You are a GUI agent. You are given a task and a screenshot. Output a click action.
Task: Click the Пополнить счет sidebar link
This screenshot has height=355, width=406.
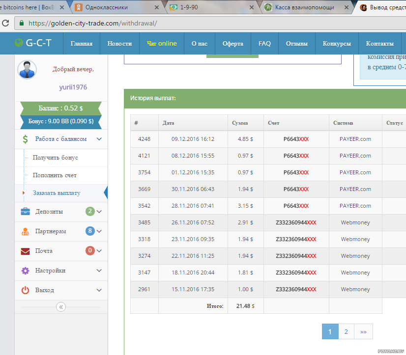(x=55, y=175)
